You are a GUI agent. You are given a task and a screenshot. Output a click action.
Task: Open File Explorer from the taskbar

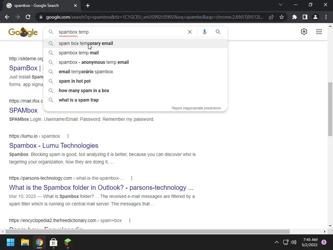(25, 242)
